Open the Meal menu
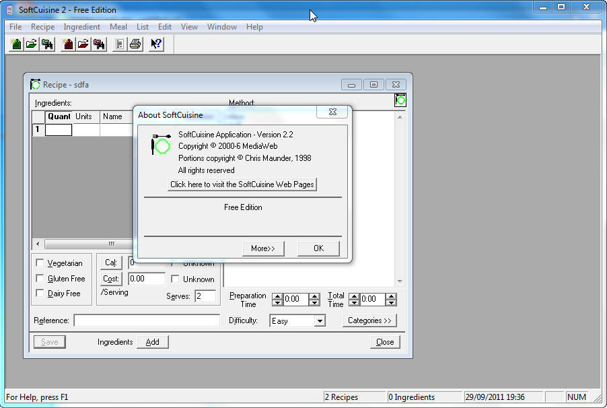This screenshot has height=408, width=607. (118, 27)
